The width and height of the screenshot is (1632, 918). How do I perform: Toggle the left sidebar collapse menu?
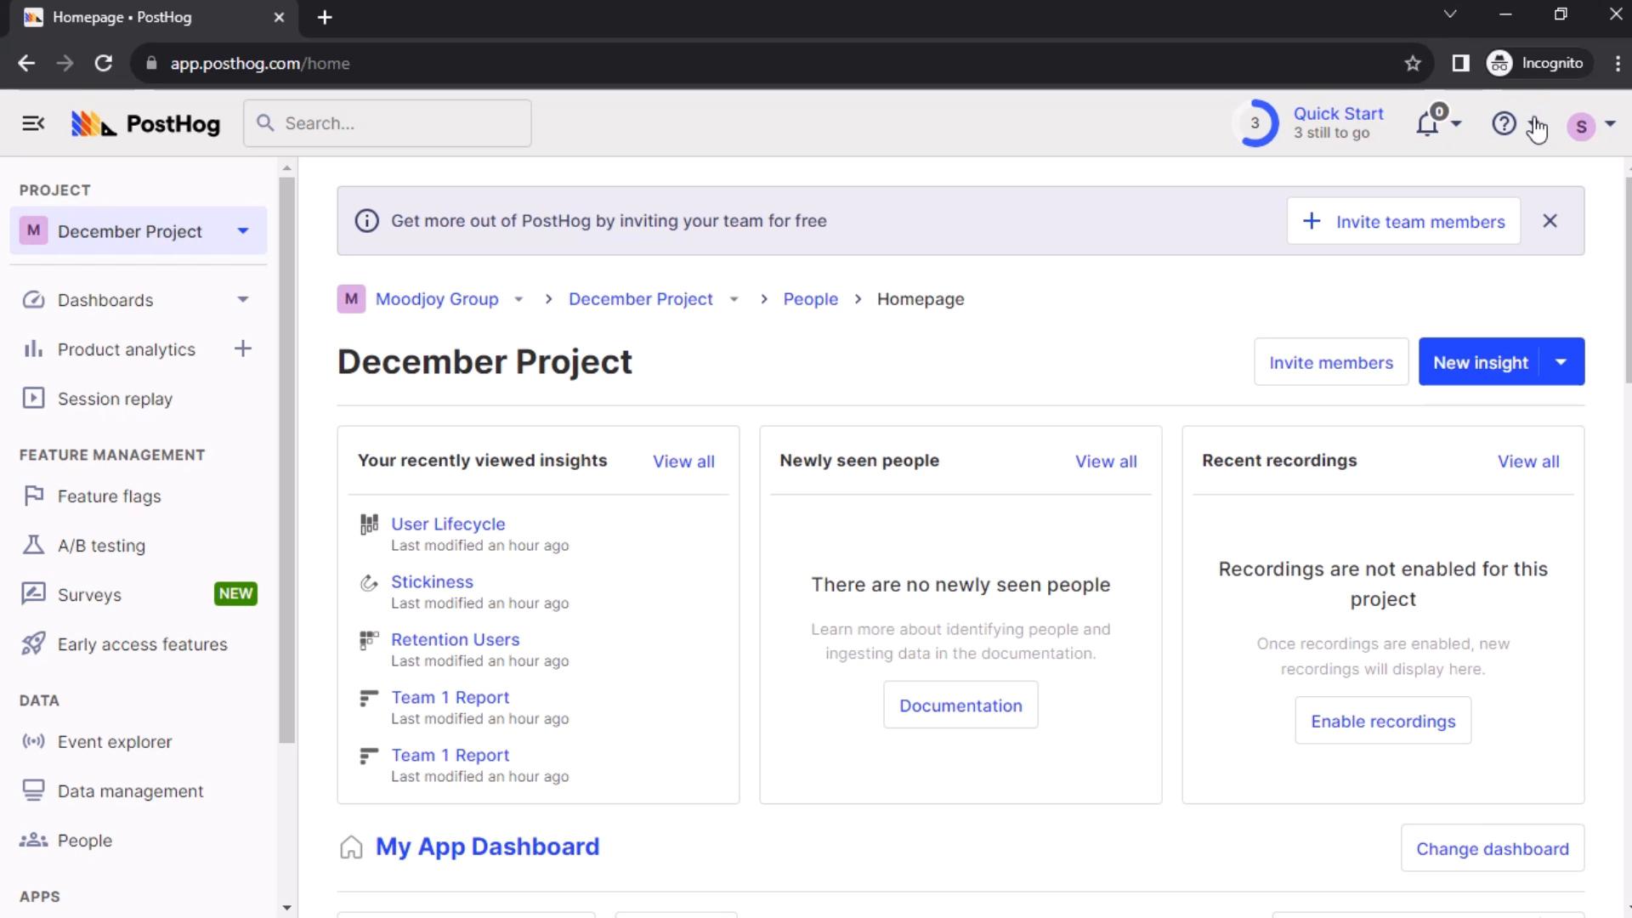[x=32, y=123]
